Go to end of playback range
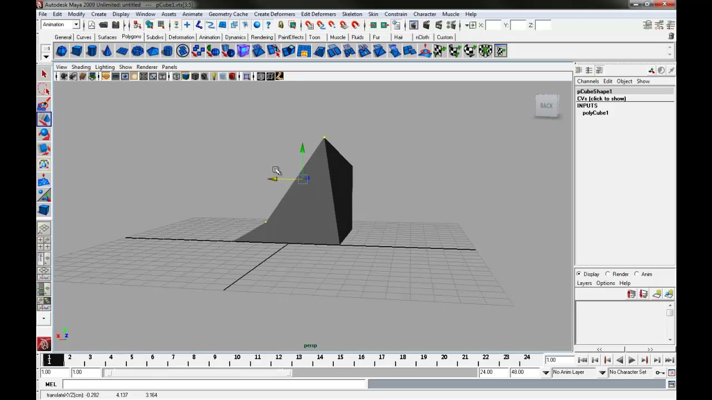This screenshot has height=400, width=712. pos(669,360)
